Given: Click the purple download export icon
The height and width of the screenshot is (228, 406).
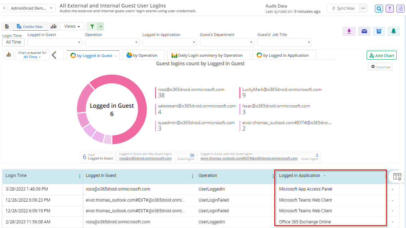Looking at the screenshot, I should click(349, 31).
